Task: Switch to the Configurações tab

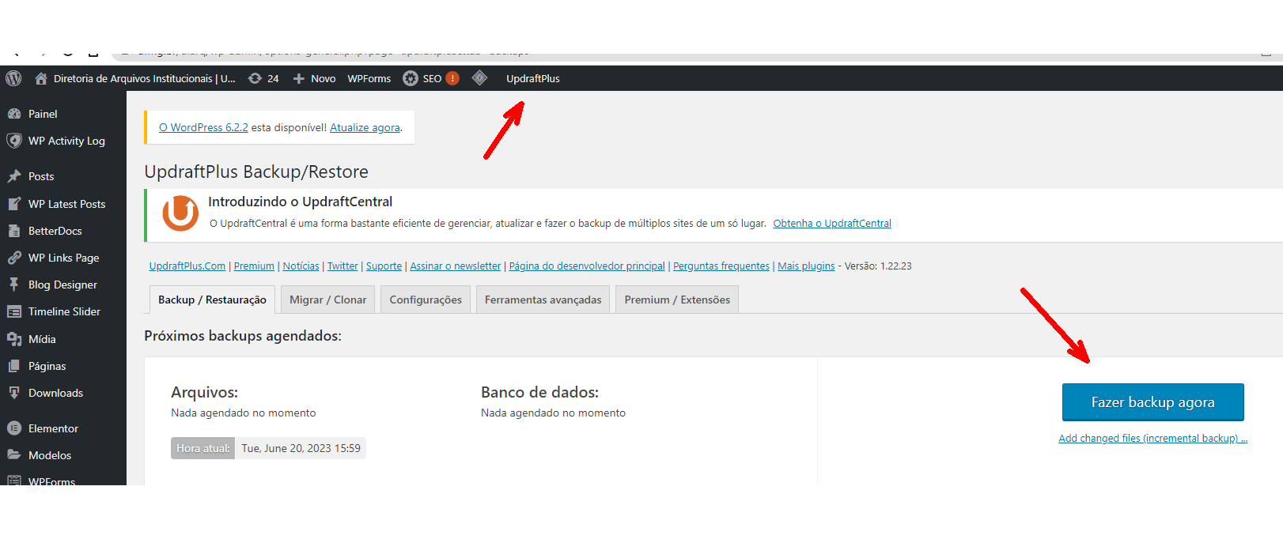Action: 426,300
